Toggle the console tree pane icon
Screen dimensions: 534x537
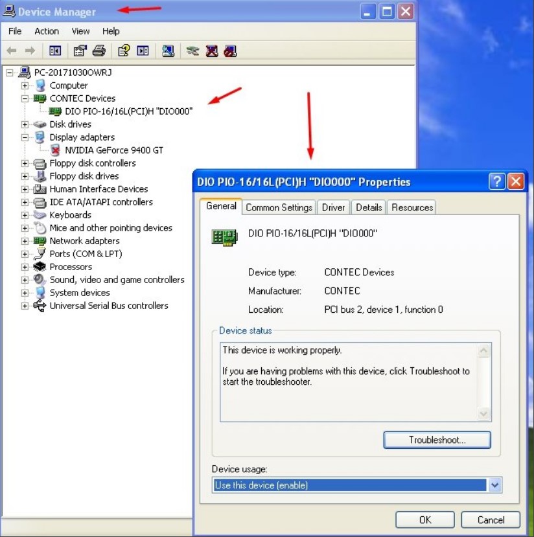coord(55,51)
